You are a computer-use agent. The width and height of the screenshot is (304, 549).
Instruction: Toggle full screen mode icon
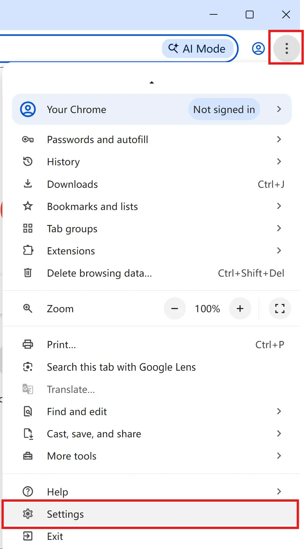(x=280, y=308)
